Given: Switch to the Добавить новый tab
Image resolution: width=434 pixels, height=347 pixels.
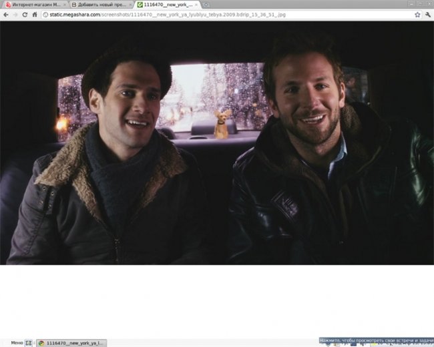Looking at the screenshot, I should click(99, 5).
